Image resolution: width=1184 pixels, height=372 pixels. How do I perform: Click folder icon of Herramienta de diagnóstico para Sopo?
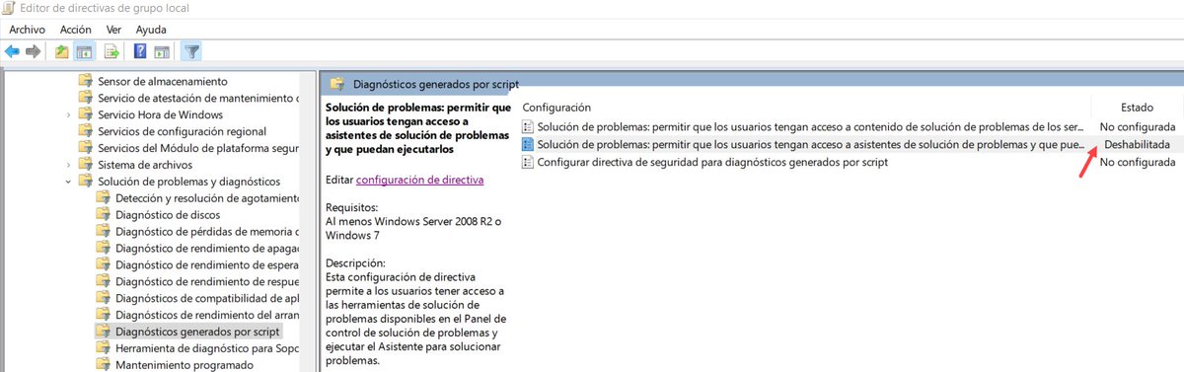coord(104,349)
